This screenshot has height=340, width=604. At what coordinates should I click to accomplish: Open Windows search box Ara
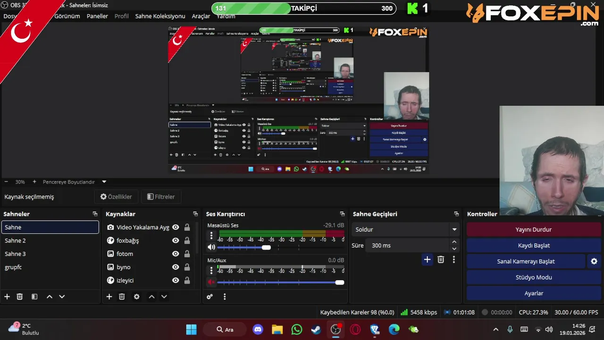tap(225, 329)
